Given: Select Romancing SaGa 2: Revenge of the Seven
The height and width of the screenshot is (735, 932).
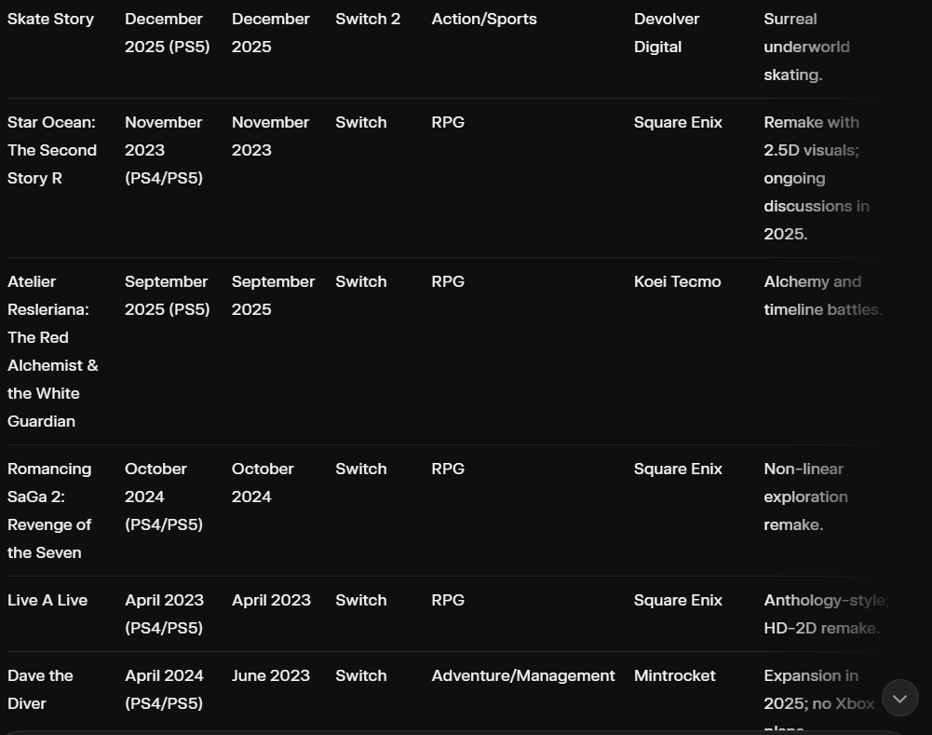Looking at the screenshot, I should pos(49,510).
